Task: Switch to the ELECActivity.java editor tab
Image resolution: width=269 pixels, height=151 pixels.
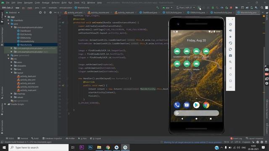Action: pyautogui.click(x=172, y=13)
